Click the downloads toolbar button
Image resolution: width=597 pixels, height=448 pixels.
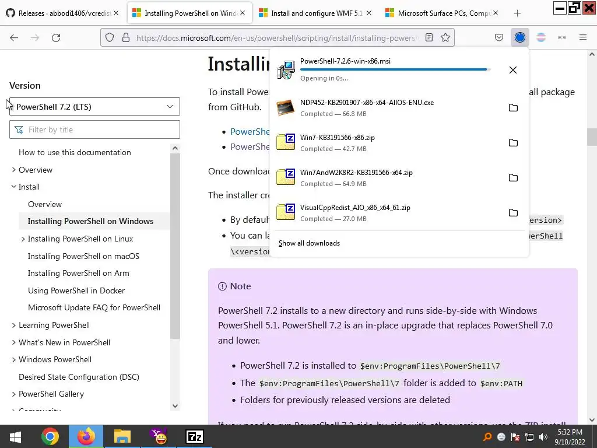pyautogui.click(x=519, y=37)
